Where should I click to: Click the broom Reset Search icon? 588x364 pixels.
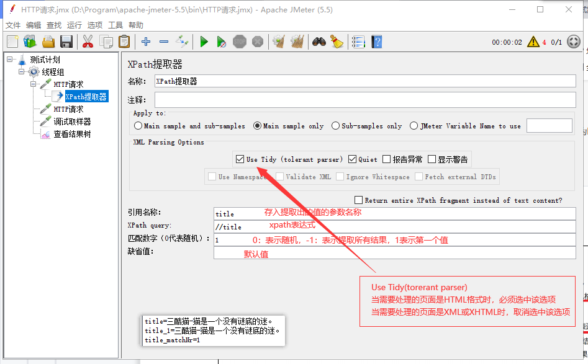337,42
